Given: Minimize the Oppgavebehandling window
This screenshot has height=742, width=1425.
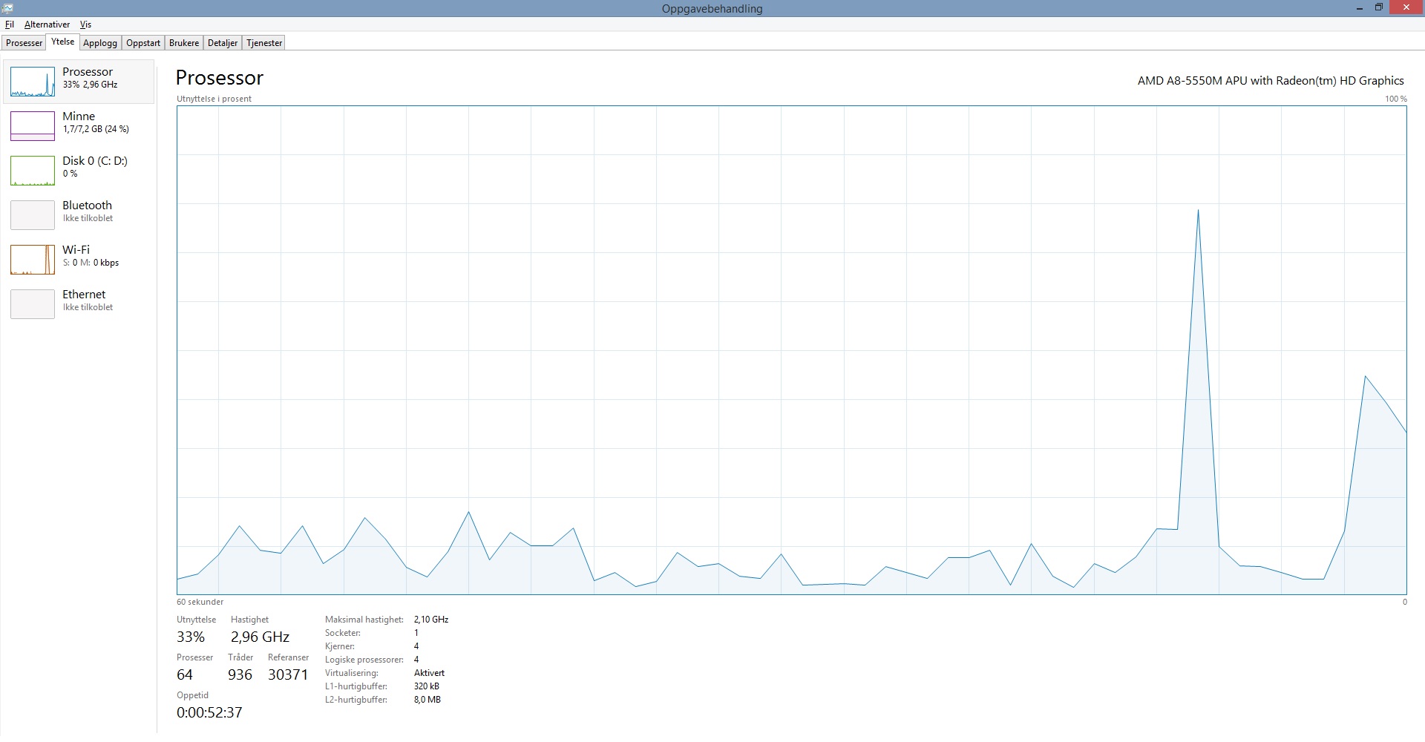Looking at the screenshot, I should (x=1360, y=8).
